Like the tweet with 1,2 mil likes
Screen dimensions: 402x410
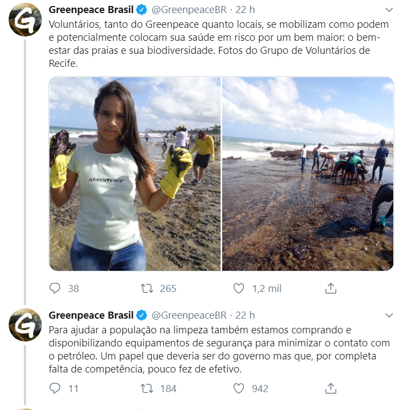coord(238,288)
